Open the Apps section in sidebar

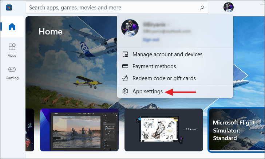(12, 50)
